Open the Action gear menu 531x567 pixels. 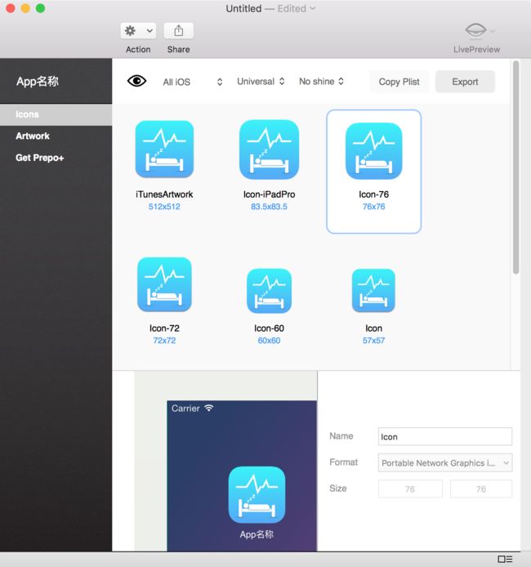[138, 31]
